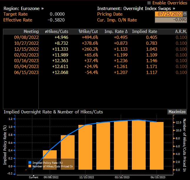The image size is (190, 180).
Task: Edit the A.R.M. value for 10/27/2022
Action: (x=181, y=43)
